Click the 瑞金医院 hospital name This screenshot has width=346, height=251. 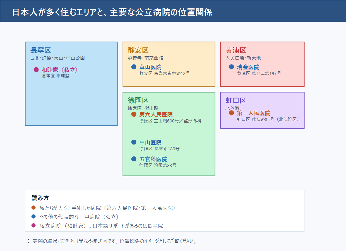coord(248,67)
